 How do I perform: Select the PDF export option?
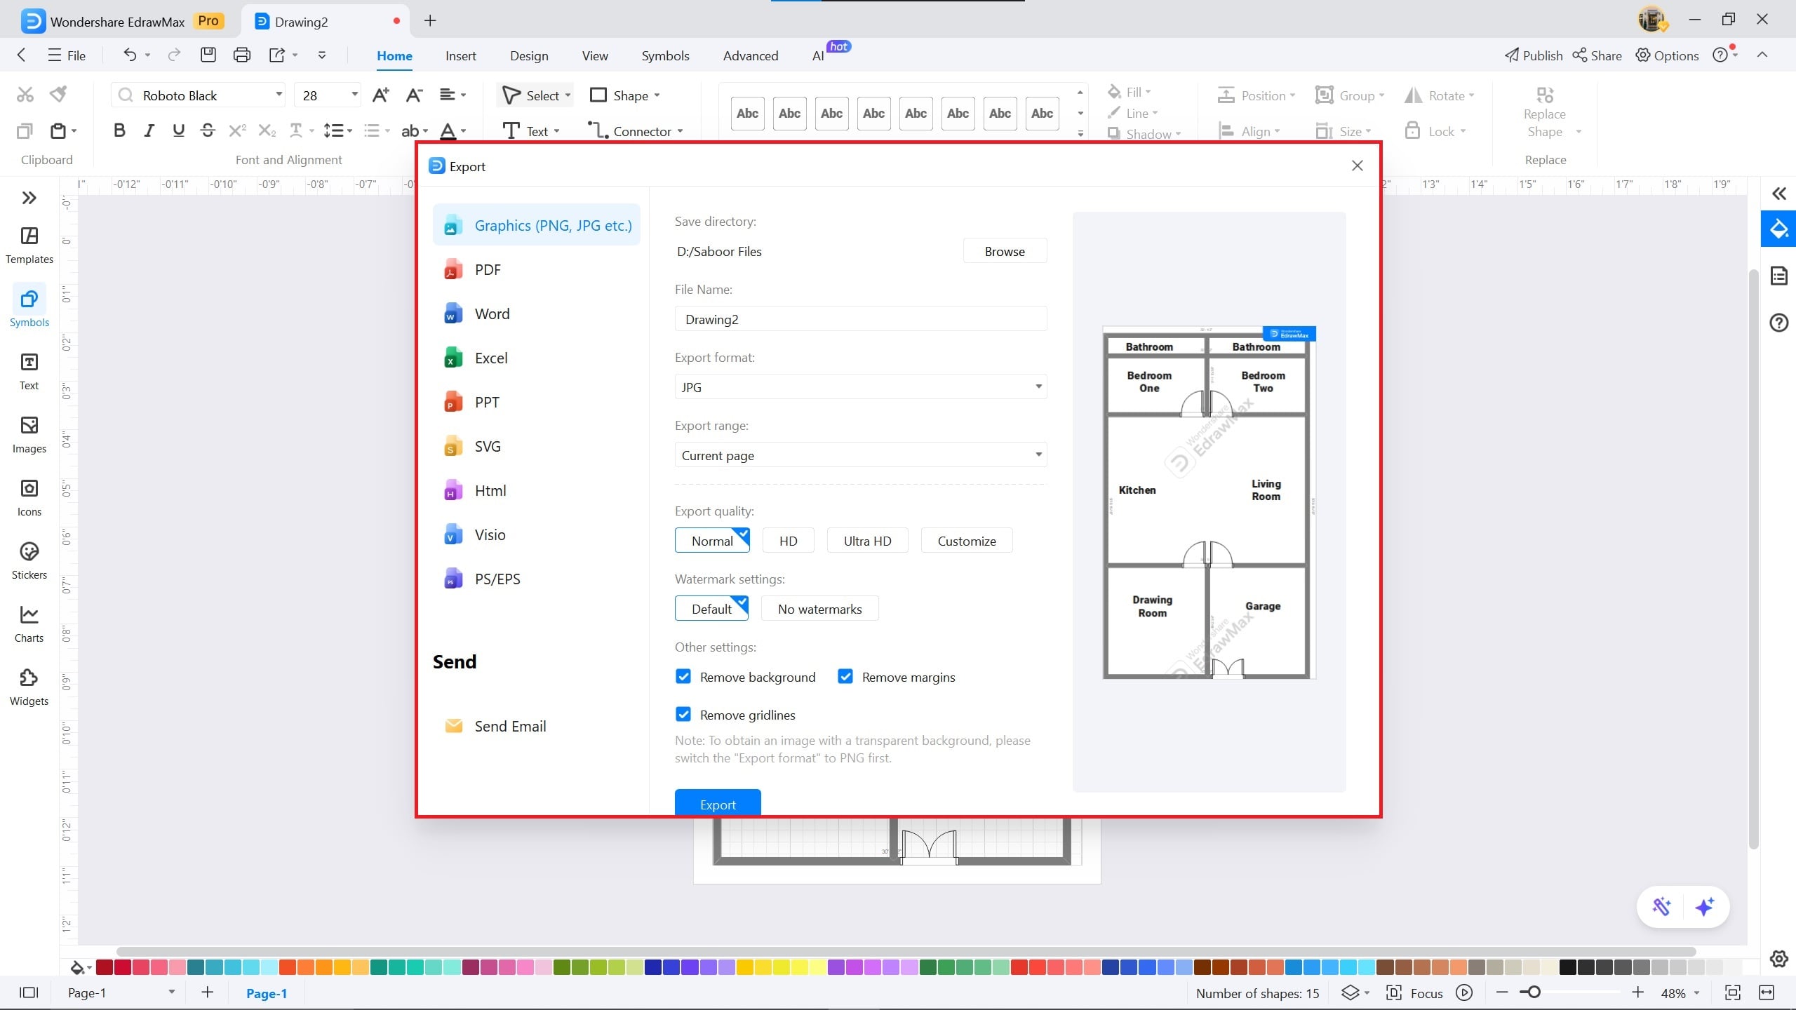pos(487,270)
